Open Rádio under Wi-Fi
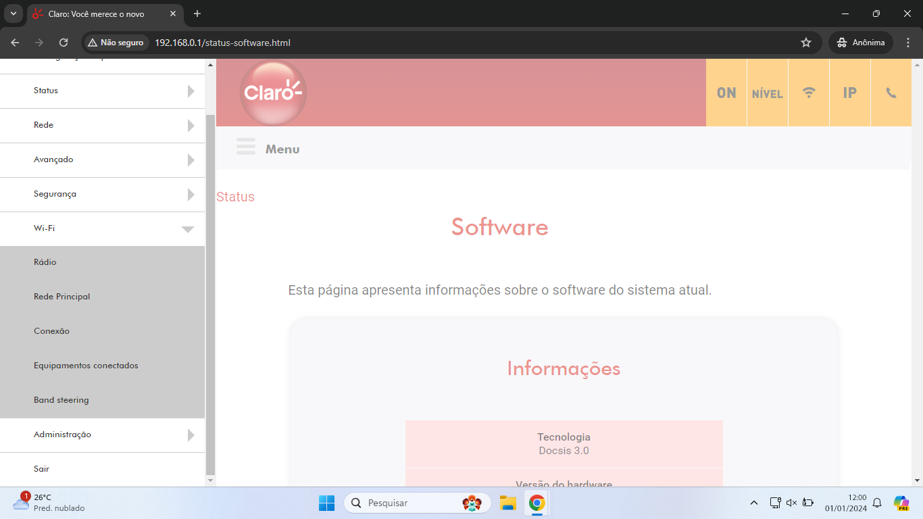The width and height of the screenshot is (923, 519). [102, 262]
